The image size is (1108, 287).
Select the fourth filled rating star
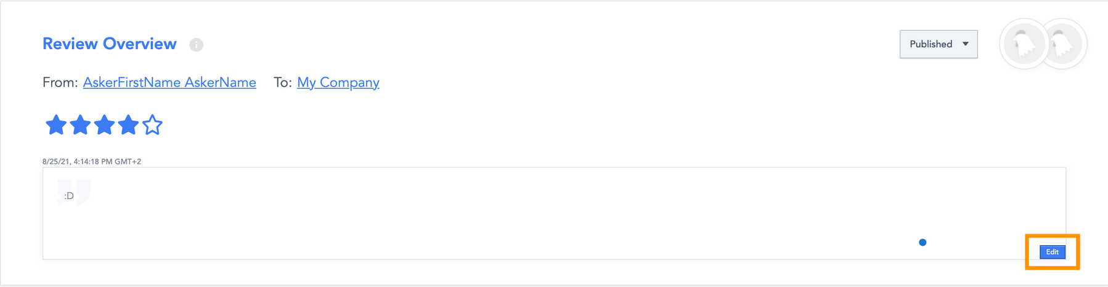[x=128, y=125]
